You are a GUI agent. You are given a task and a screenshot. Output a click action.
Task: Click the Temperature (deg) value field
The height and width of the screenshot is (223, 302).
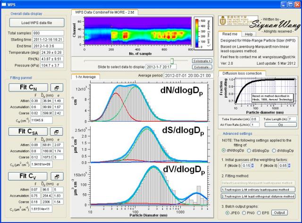(52, 52)
